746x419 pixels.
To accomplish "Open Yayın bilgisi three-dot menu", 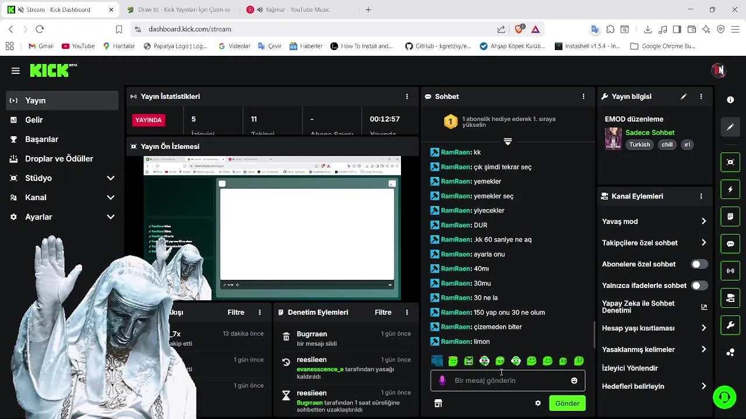I will pos(701,97).
